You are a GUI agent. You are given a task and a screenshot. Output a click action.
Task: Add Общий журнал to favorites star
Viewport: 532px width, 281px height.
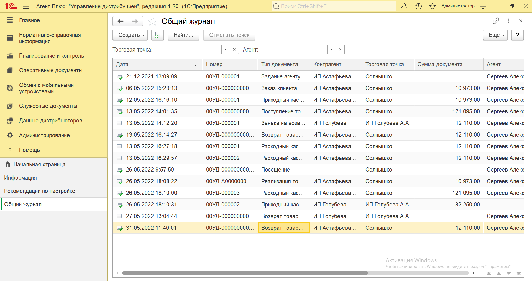pyautogui.click(x=152, y=21)
